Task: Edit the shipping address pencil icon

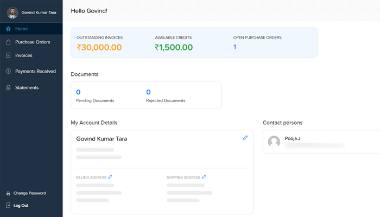Action: tap(204, 177)
